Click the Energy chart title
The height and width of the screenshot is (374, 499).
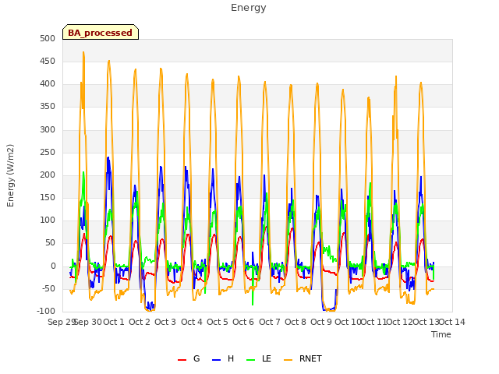click(x=248, y=8)
